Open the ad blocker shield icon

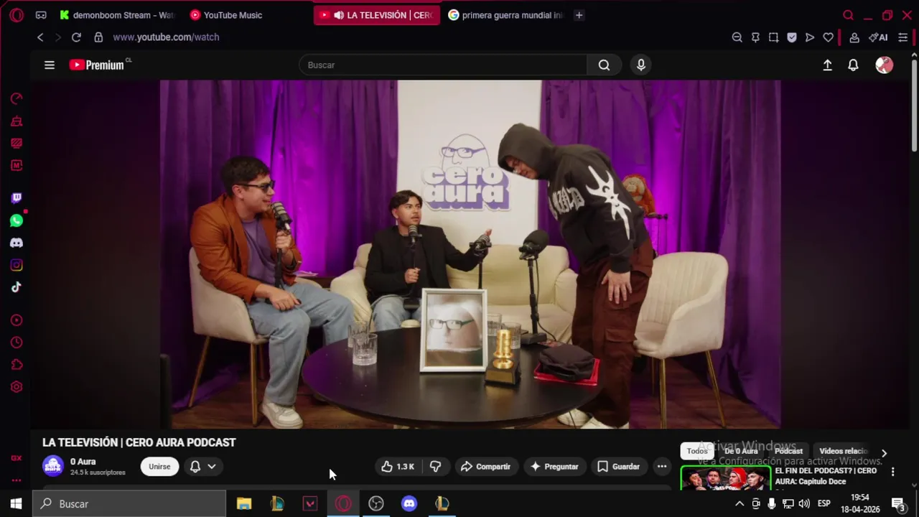(x=792, y=37)
